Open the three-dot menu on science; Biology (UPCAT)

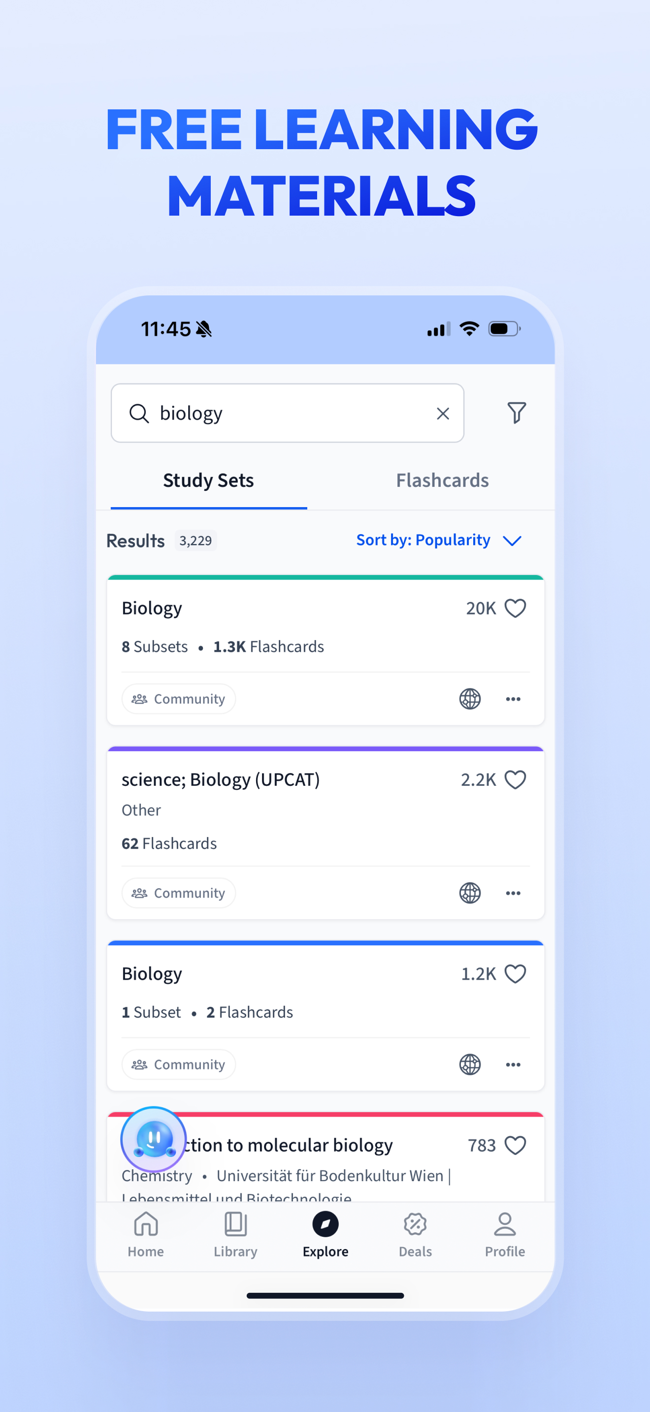tap(513, 893)
